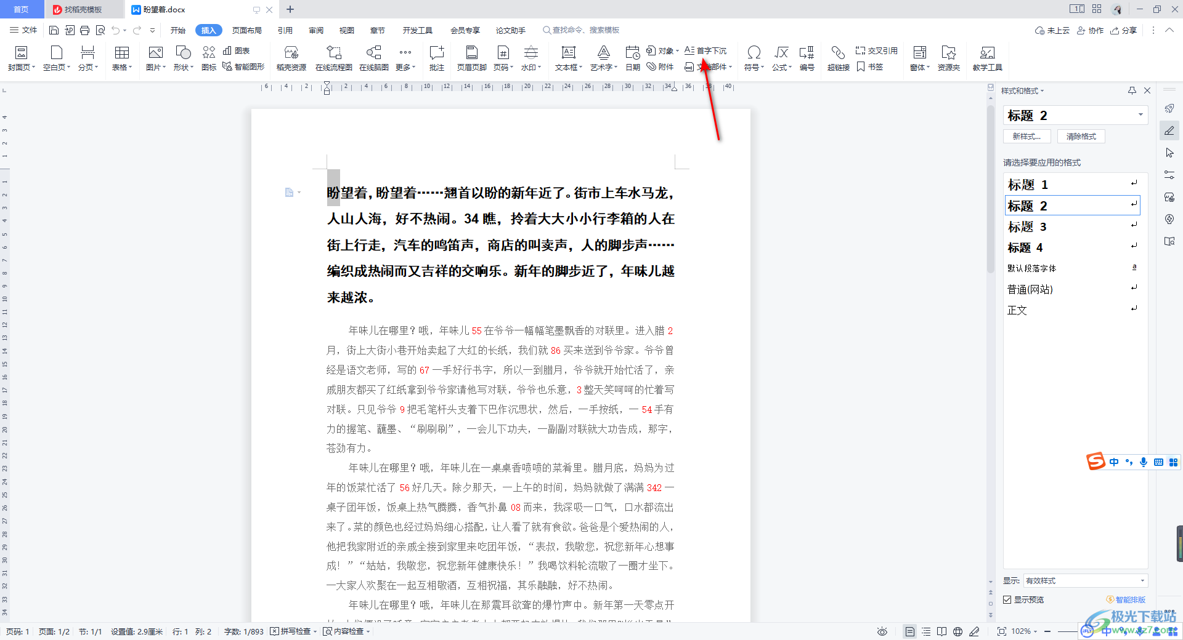The height and width of the screenshot is (640, 1183).
Task: Switch to page layout view
Action: [x=909, y=631]
